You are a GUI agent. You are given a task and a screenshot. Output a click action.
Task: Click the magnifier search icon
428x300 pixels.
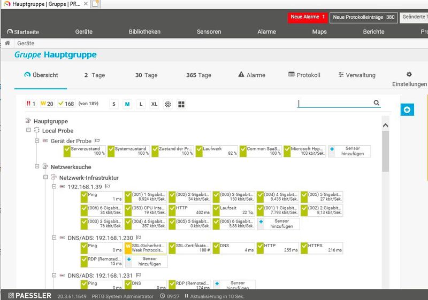click(377, 103)
